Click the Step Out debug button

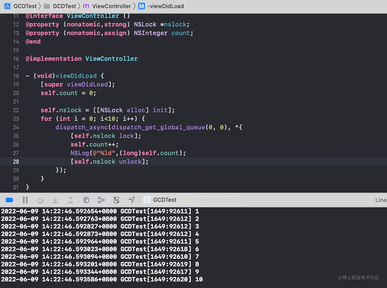(x=70, y=200)
